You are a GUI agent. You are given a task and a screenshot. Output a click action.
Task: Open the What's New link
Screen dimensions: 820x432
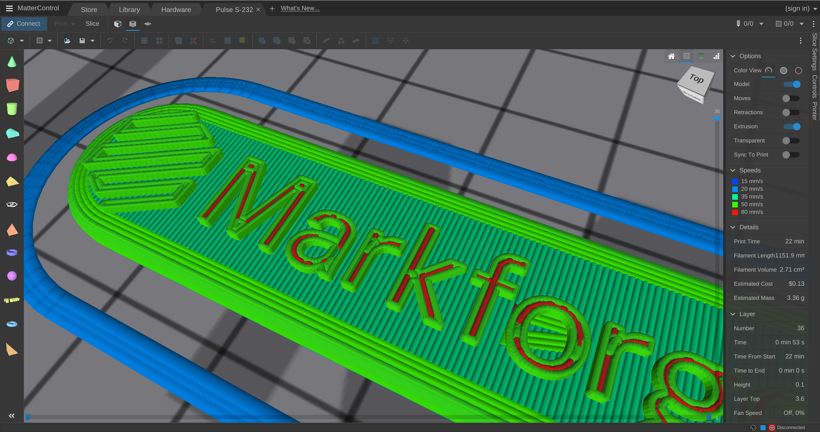300,8
